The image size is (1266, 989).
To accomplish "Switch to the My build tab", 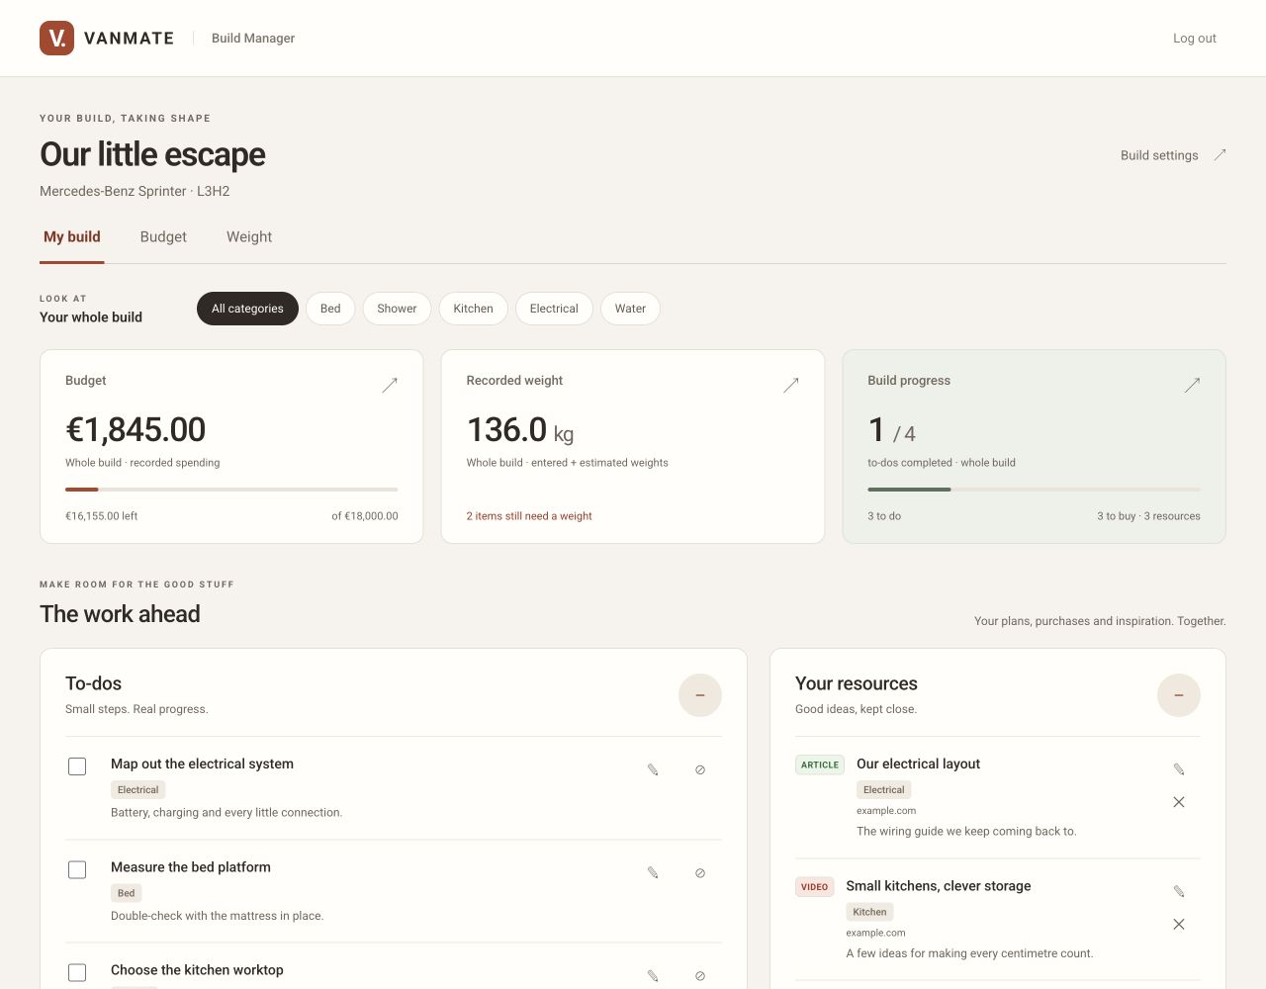I will (72, 237).
